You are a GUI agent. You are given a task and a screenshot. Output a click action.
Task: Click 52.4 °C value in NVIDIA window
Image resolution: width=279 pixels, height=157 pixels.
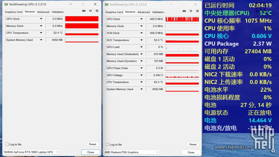click(x=54, y=33)
